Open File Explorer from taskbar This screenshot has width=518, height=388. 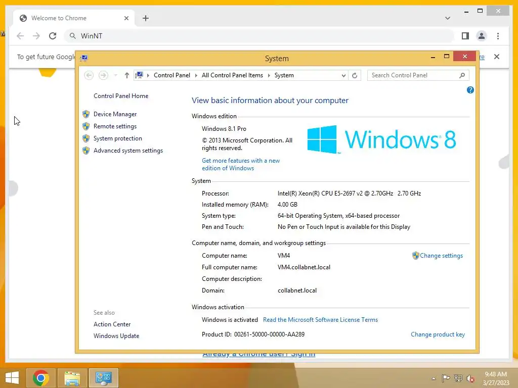click(x=72, y=378)
